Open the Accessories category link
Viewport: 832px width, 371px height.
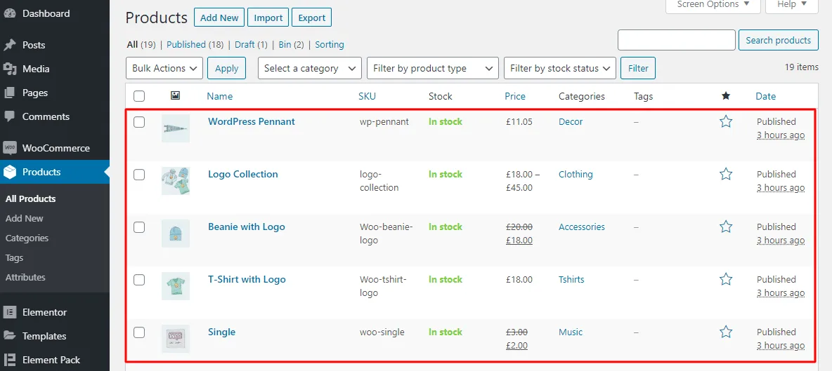[582, 227]
